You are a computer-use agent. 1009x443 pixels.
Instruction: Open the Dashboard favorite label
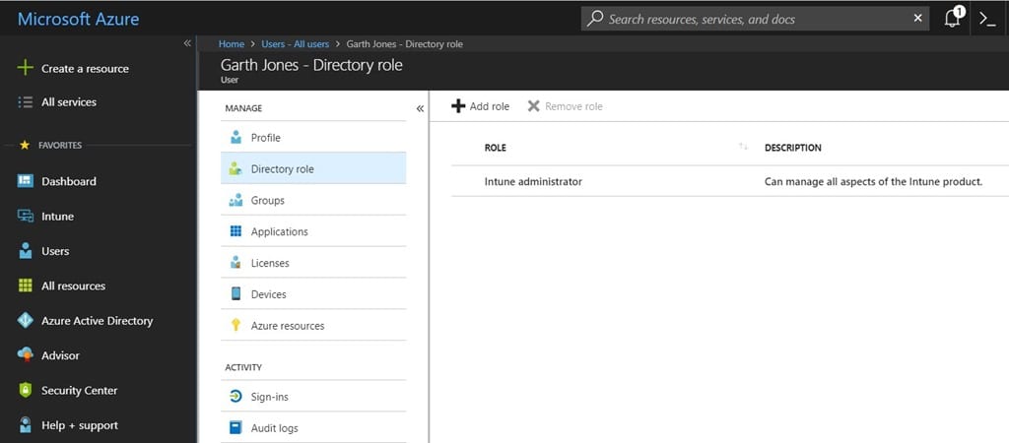click(x=69, y=181)
